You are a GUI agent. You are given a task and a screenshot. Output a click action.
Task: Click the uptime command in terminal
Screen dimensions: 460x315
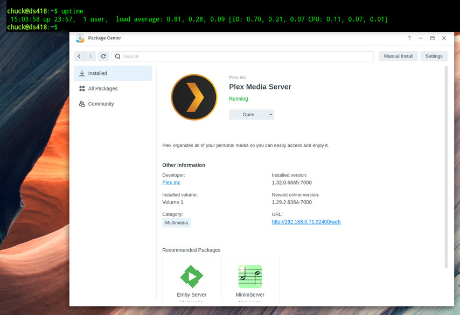(x=72, y=11)
